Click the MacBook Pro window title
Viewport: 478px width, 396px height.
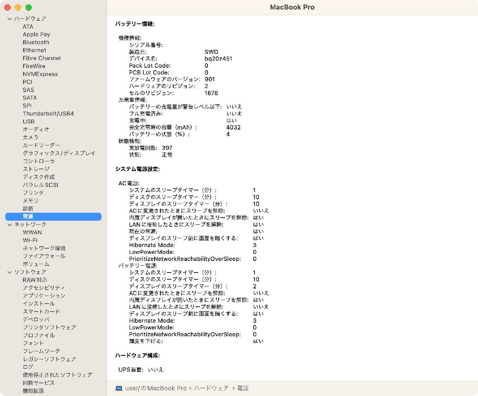tap(292, 7)
